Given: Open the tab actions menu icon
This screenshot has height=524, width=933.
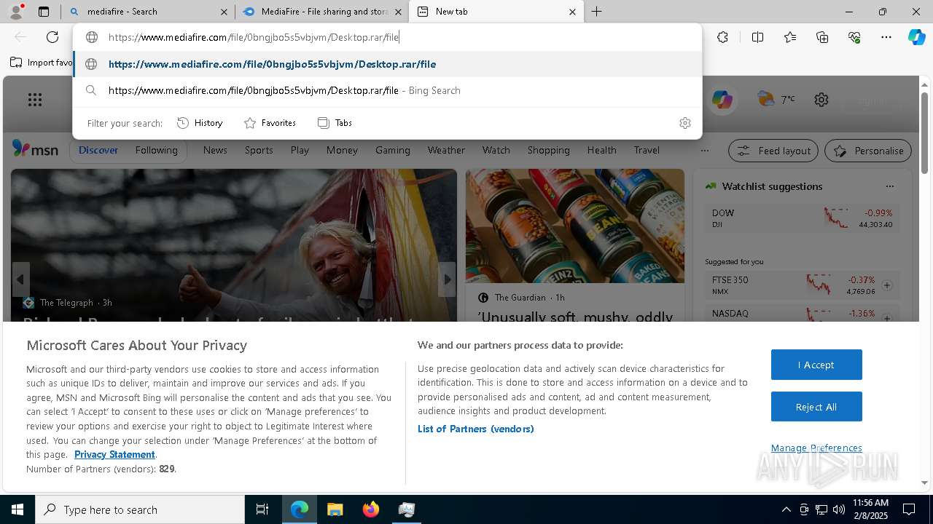Looking at the screenshot, I should 44,12.
